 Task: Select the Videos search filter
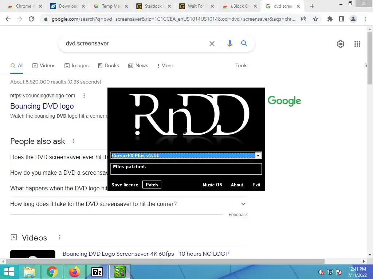pyautogui.click(x=44, y=66)
